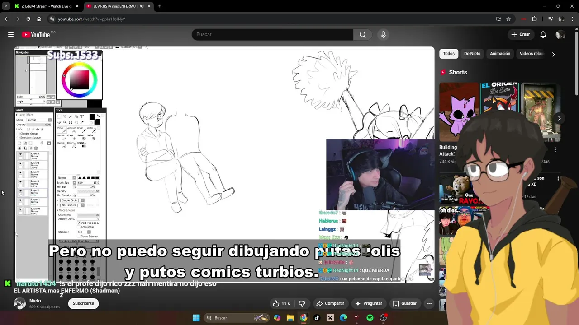Open the tab search dropdown arrow
The width and height of the screenshot is (579, 325).
[6, 6]
